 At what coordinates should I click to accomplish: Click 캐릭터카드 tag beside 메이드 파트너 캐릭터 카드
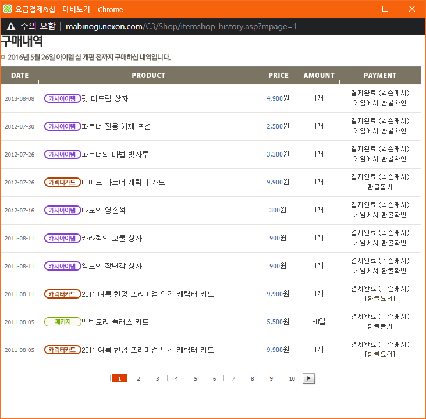point(62,182)
